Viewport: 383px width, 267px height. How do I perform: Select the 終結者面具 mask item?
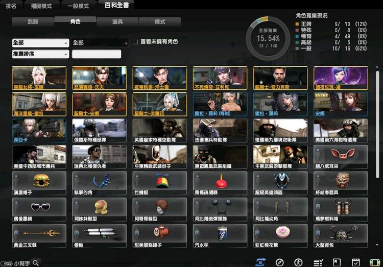click(x=341, y=183)
